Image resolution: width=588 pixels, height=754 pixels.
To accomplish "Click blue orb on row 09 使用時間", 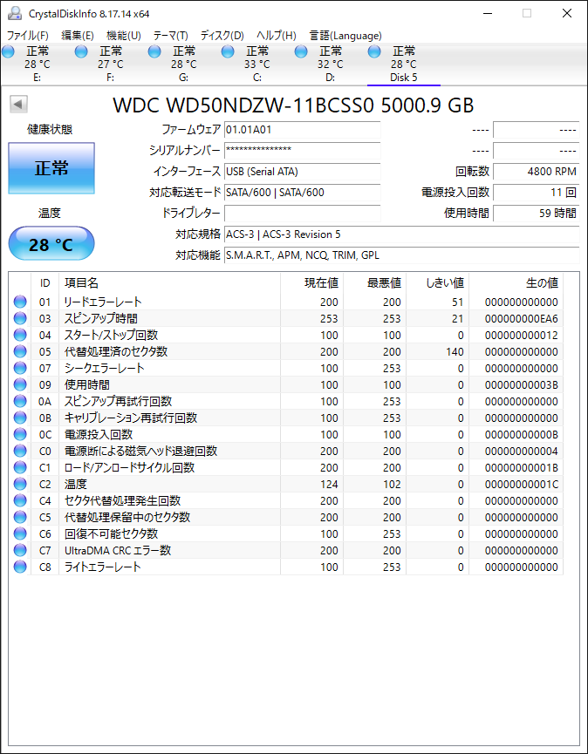I will (x=20, y=384).
